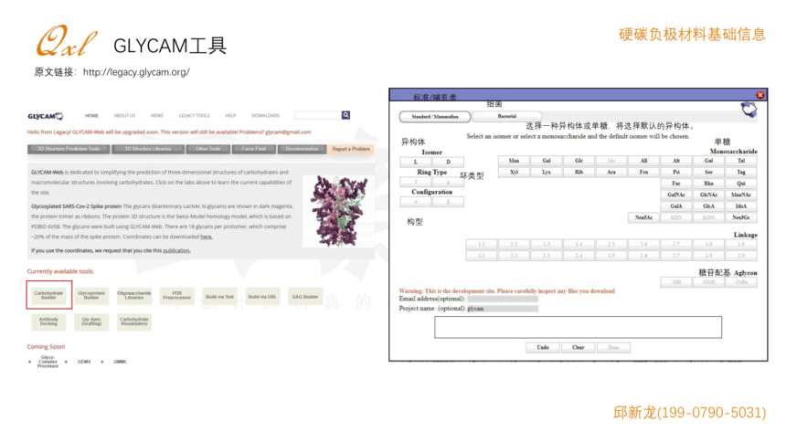Select the Man monosaccharide
The width and height of the screenshot is (786, 442).
pos(514,161)
